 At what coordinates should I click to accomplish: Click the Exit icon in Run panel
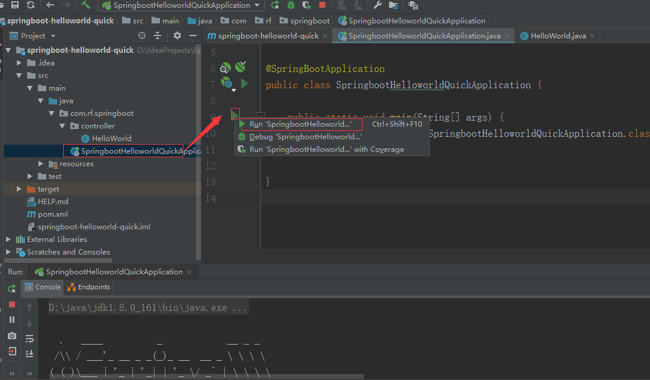(x=12, y=351)
